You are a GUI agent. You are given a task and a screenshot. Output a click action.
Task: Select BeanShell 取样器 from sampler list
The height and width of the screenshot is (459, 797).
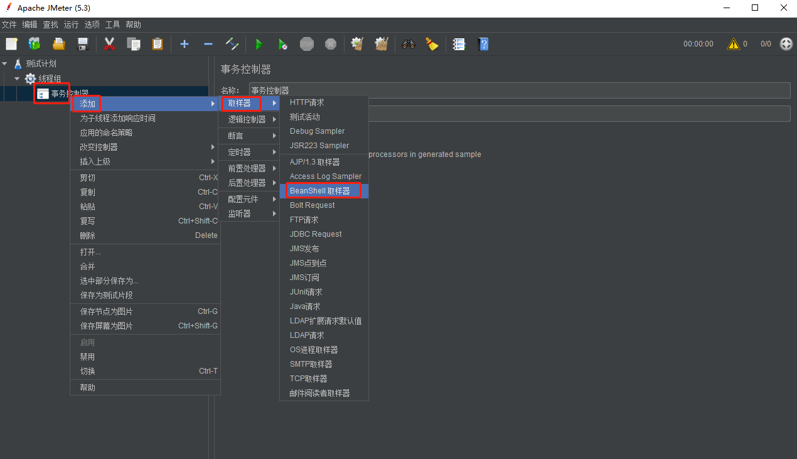(324, 191)
